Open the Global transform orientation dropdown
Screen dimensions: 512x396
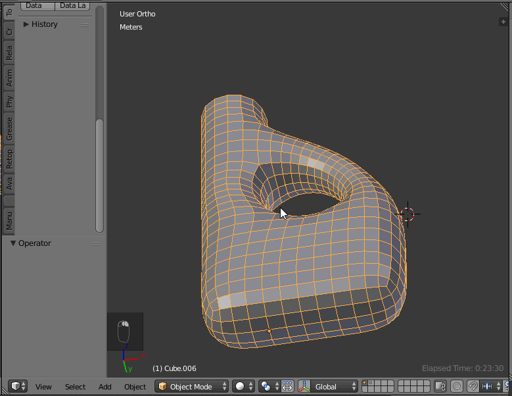335,387
